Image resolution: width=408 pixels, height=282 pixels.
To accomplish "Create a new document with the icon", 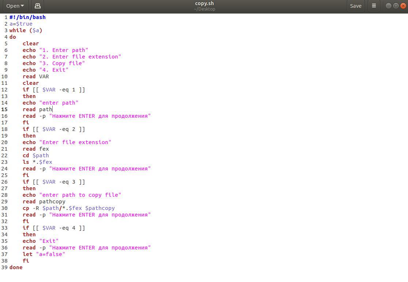I will coord(37,6).
